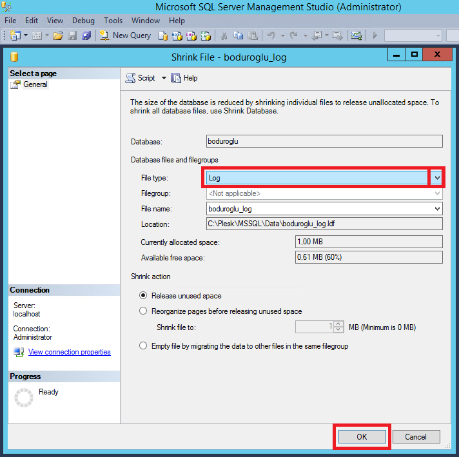The image size is (459, 457).
Task: Click the Activity Monitor icon
Action: (356, 35)
